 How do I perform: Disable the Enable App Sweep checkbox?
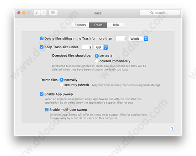pos(42,94)
